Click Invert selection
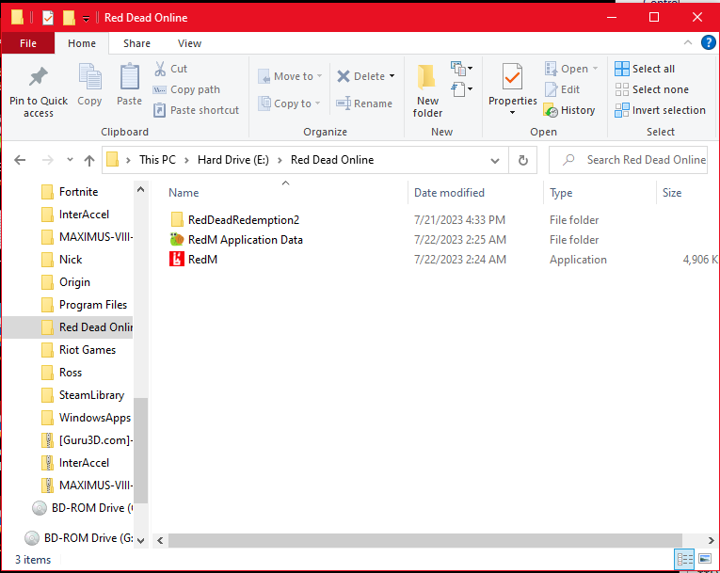Screen dimensions: 720x573 661,110
